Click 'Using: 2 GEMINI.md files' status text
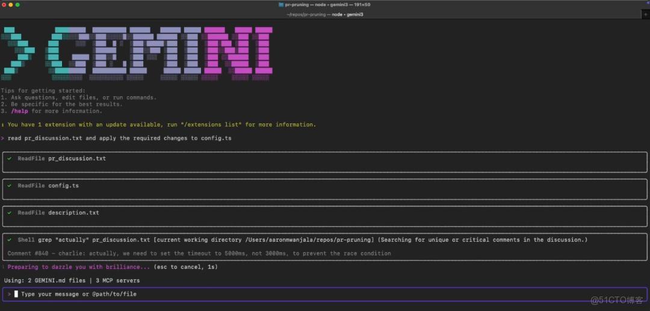This screenshot has width=650, height=311. click(x=45, y=280)
